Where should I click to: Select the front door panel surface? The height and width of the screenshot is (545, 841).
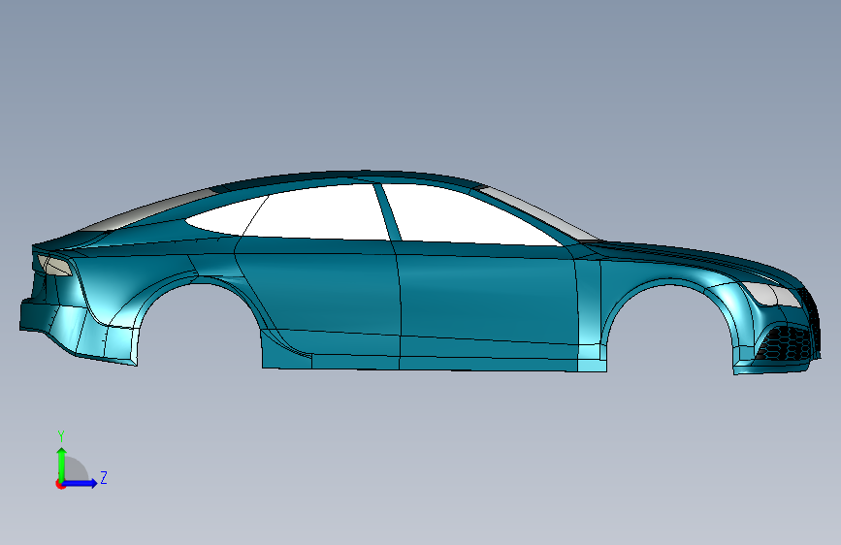(x=488, y=301)
